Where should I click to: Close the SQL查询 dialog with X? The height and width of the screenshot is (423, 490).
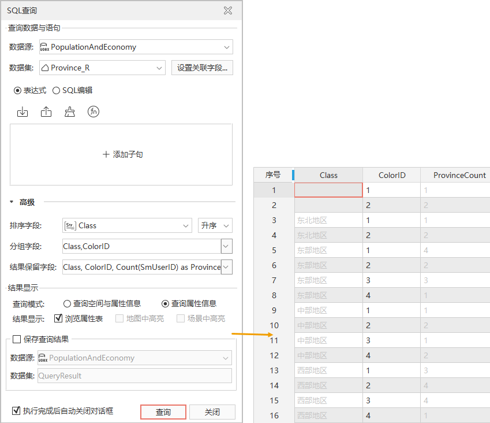pyautogui.click(x=228, y=10)
